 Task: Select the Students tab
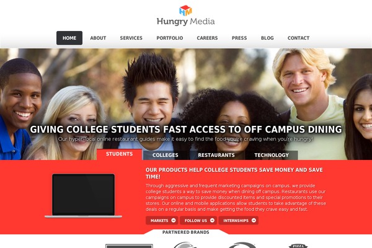[x=119, y=154]
